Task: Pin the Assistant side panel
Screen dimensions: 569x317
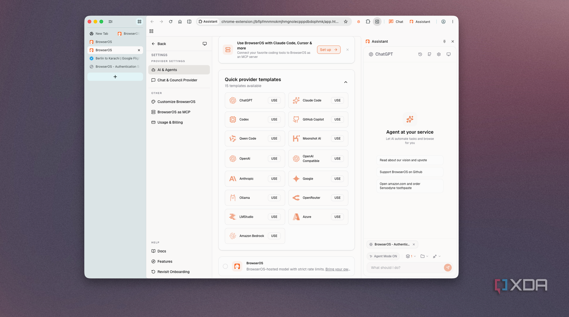Action: (445, 41)
